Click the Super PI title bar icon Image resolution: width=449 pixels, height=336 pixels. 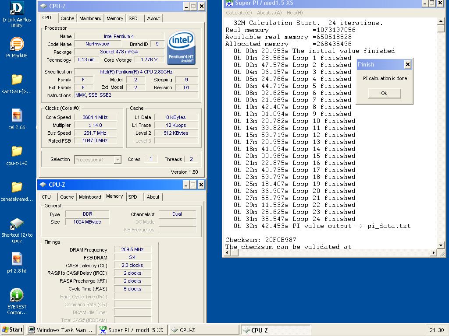click(x=229, y=3)
